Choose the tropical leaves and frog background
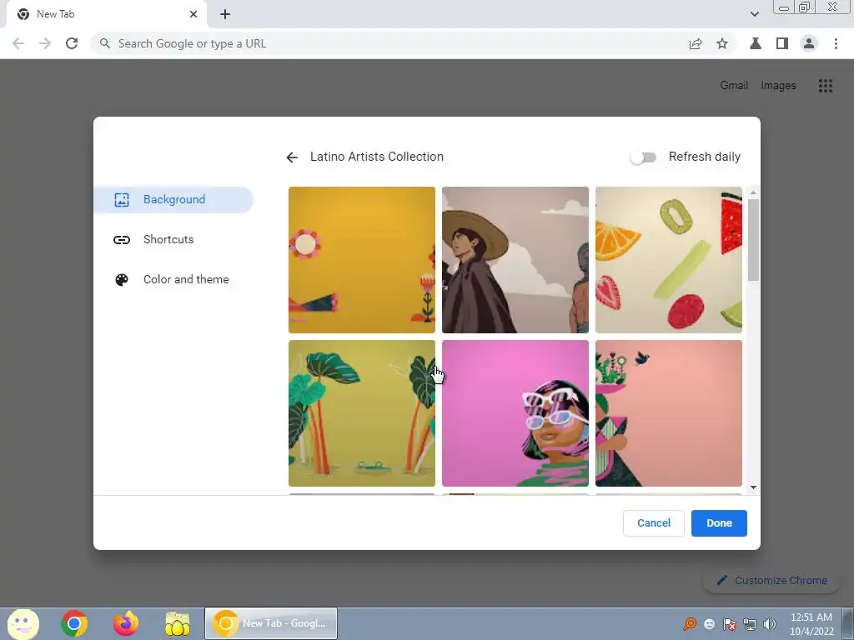854x640 pixels. (x=362, y=413)
